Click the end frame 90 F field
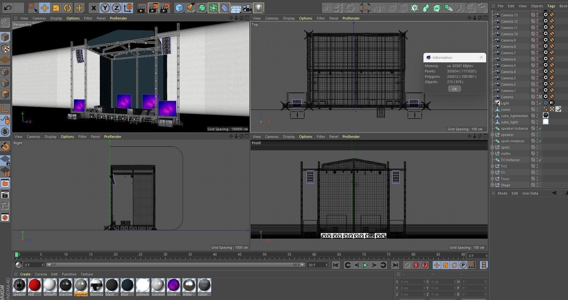Viewport: 568px width, 300px height. [x=318, y=265]
